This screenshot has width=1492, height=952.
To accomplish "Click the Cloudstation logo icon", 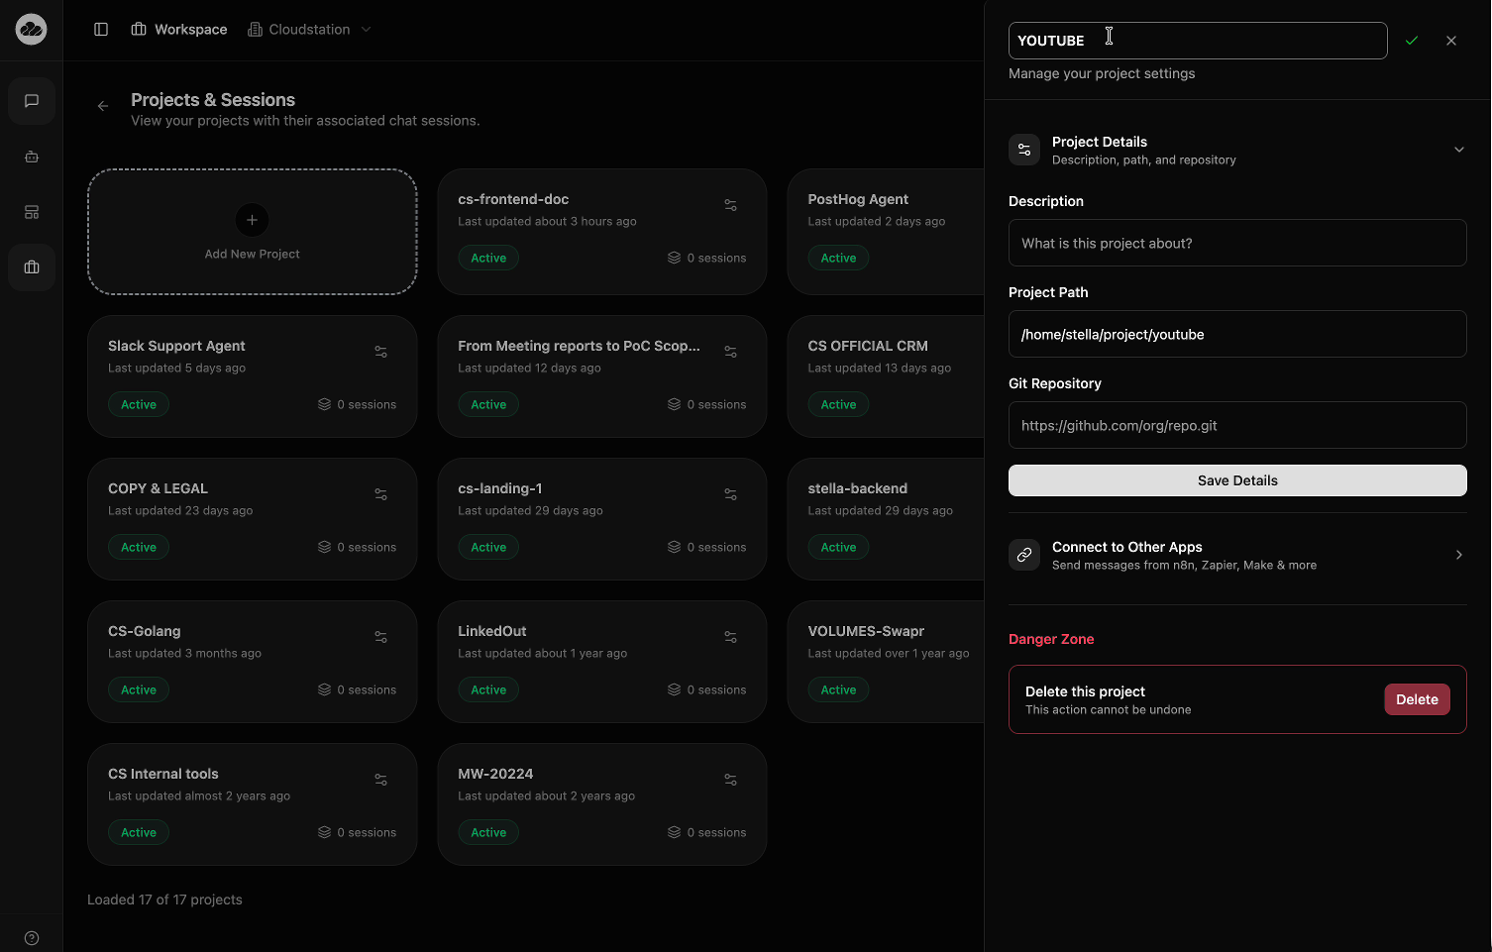I will point(31,30).
